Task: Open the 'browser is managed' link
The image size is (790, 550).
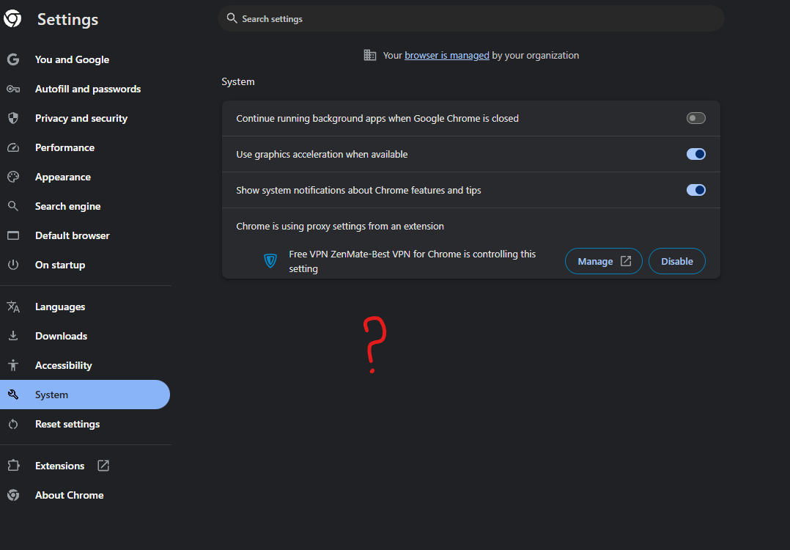Action: [447, 56]
